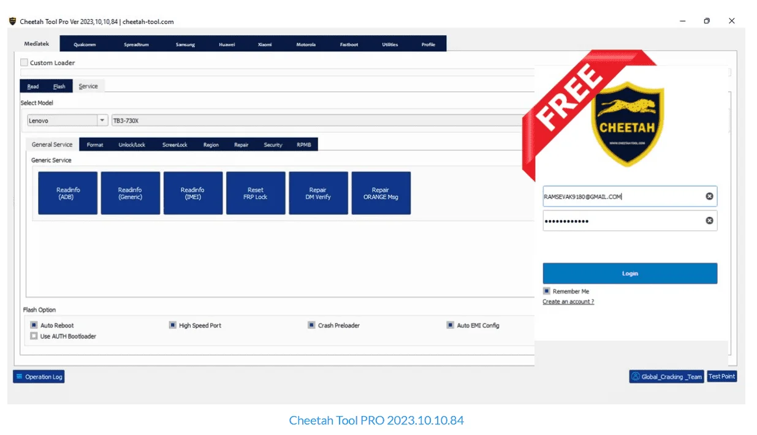Enable the Custom Loader checkbox
757x435 pixels.
[25, 62]
